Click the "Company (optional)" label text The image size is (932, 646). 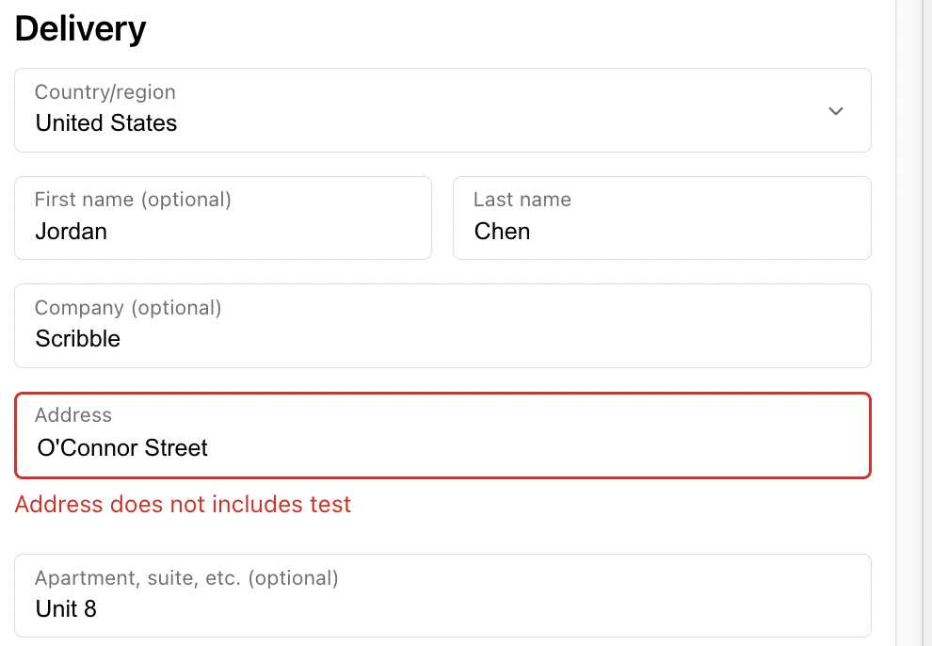(x=128, y=308)
